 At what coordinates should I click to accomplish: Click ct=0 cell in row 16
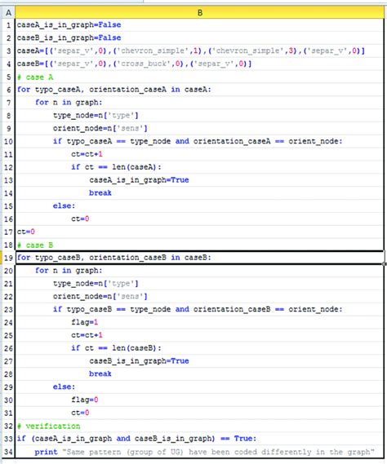click(x=200, y=219)
